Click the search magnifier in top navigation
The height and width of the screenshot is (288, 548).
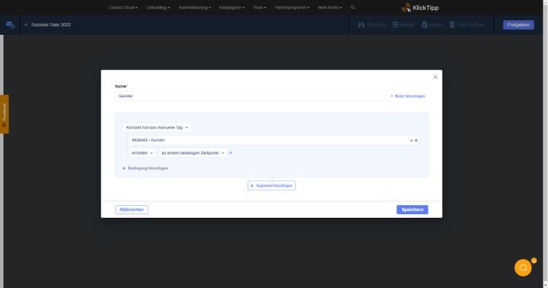coord(352,8)
